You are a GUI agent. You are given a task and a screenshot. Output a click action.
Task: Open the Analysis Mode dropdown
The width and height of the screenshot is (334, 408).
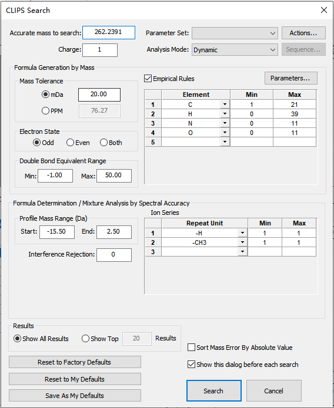(235, 49)
